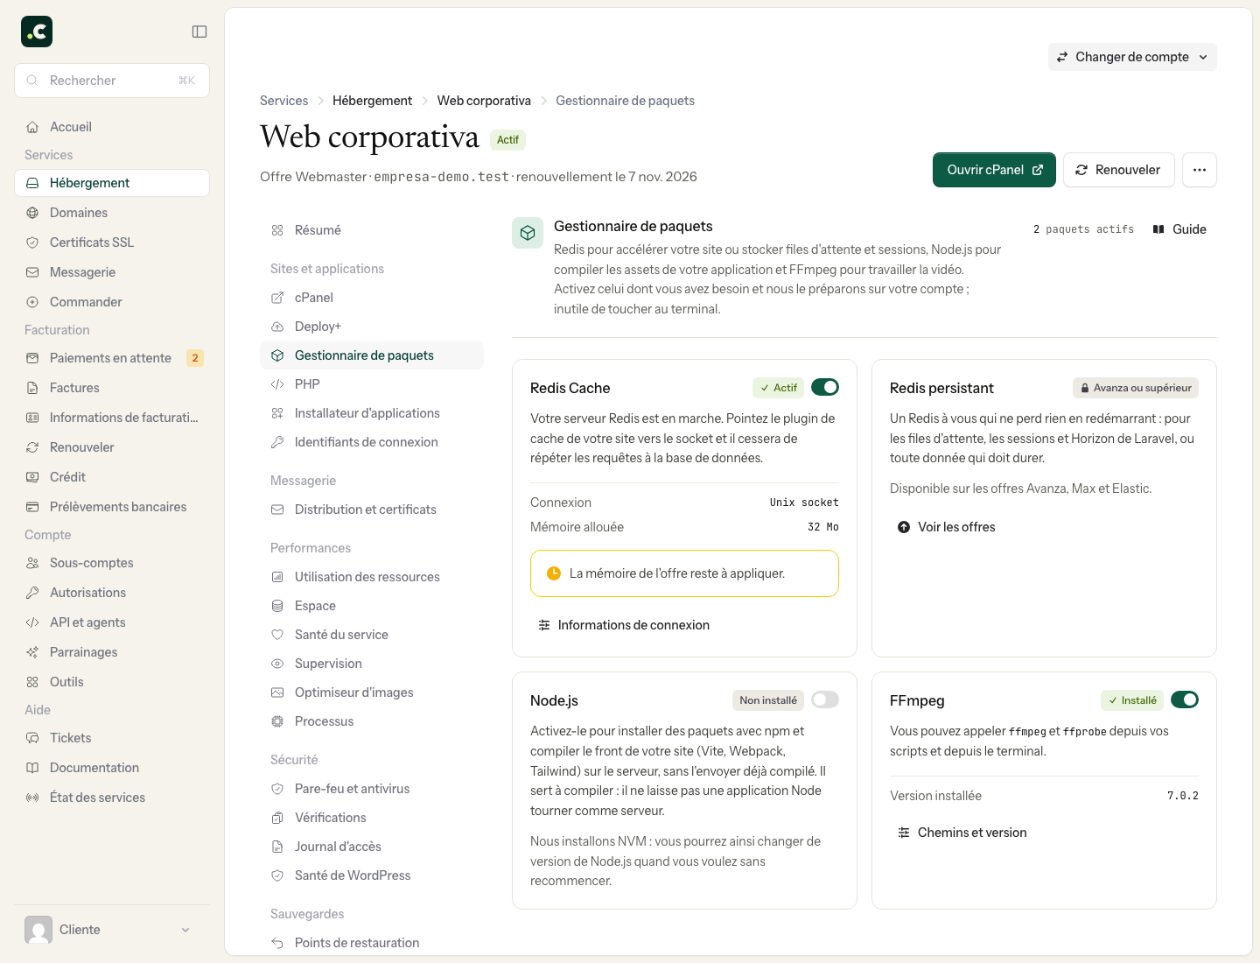Click the heart icon beside Santé du service
The width and height of the screenshot is (1260, 963).
(x=277, y=635)
